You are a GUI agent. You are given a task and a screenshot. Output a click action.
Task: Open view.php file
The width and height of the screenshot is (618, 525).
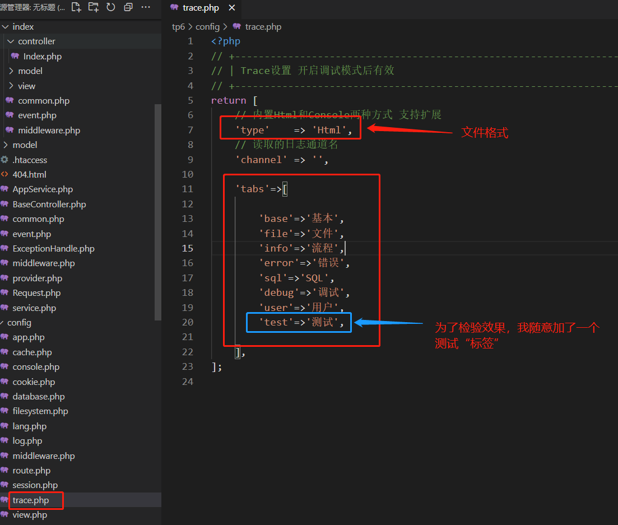30,515
